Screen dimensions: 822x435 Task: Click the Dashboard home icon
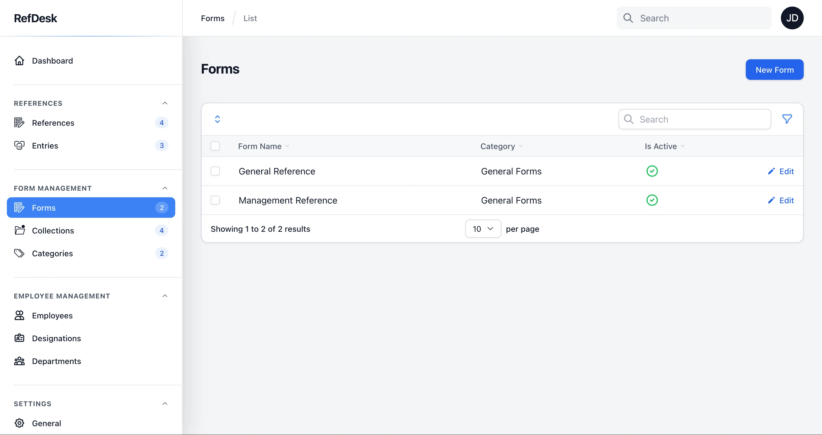[19, 60]
